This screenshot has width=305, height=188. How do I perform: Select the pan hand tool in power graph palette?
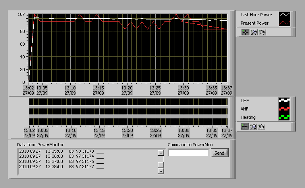pyautogui.click(x=262, y=32)
